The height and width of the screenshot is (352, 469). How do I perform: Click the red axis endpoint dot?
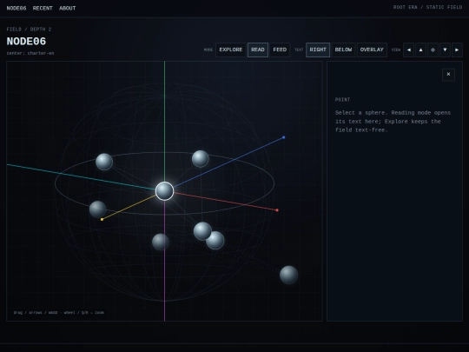[277, 210]
